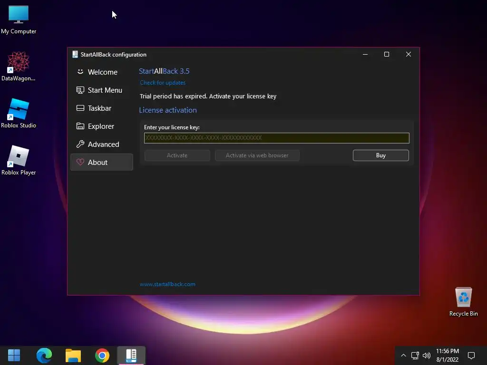
Task: Select the My Computer desktop icon
Action: pos(19,19)
